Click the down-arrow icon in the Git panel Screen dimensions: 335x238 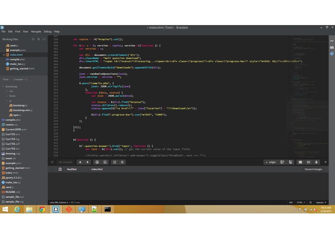[87, 162]
